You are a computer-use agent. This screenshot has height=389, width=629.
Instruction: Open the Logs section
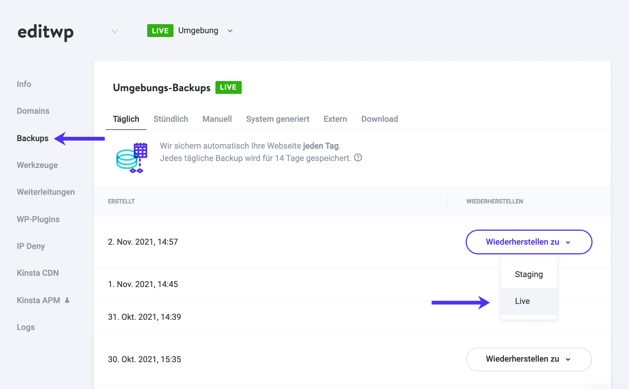point(26,327)
